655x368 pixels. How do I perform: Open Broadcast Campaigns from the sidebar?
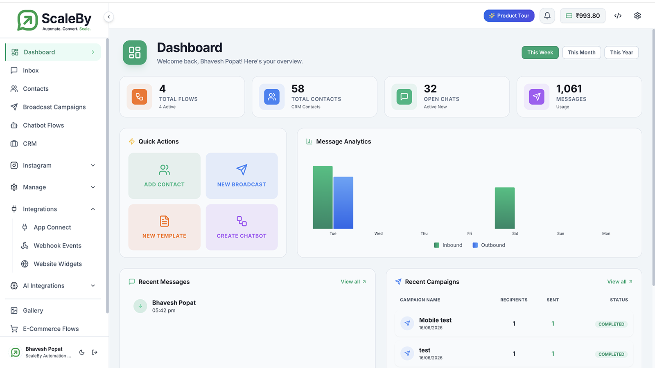click(53, 107)
